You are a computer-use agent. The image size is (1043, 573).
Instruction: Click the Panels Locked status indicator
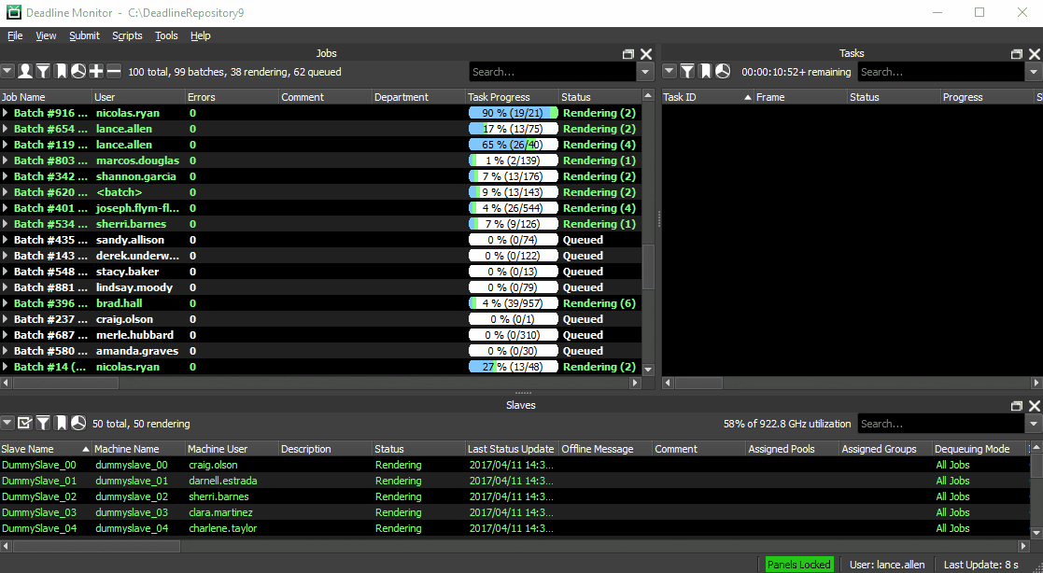799,565
